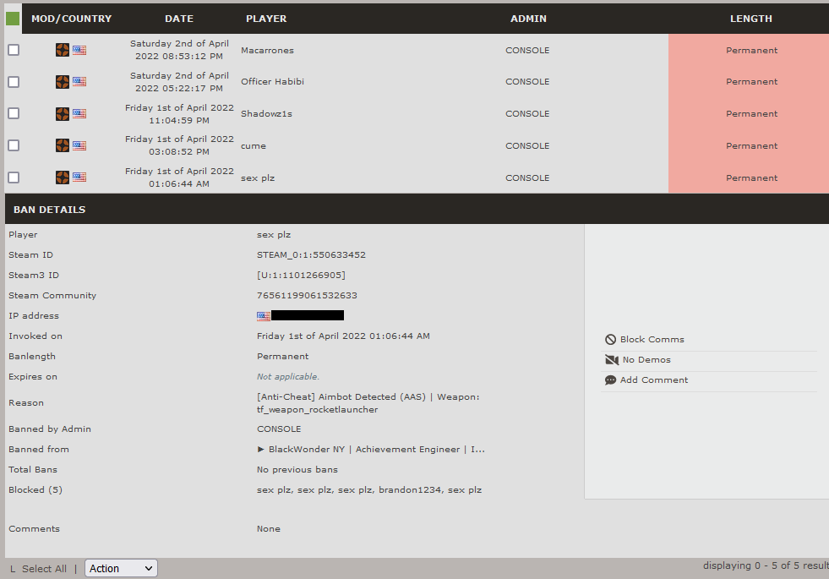
Task: Click CONSOLE admin cell in cume row
Action: [527, 146]
